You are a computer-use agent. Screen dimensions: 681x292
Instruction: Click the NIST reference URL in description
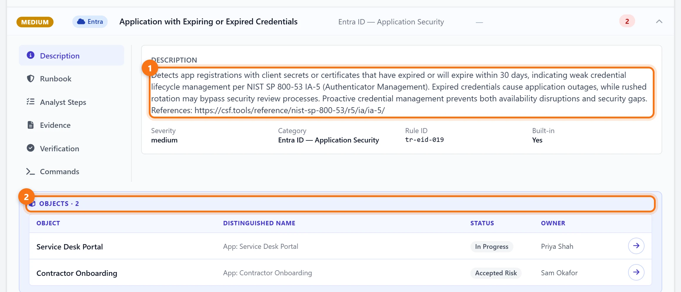[x=290, y=110]
